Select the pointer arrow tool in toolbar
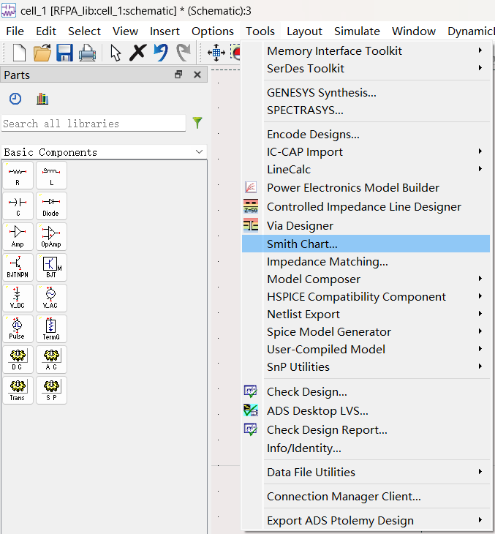The width and height of the screenshot is (495, 534). click(x=116, y=53)
